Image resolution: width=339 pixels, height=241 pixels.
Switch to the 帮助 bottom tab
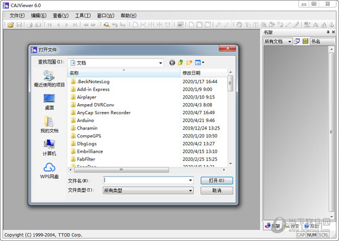pyautogui.click(x=311, y=226)
